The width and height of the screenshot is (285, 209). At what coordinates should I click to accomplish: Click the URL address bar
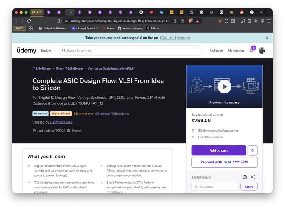click(120, 21)
